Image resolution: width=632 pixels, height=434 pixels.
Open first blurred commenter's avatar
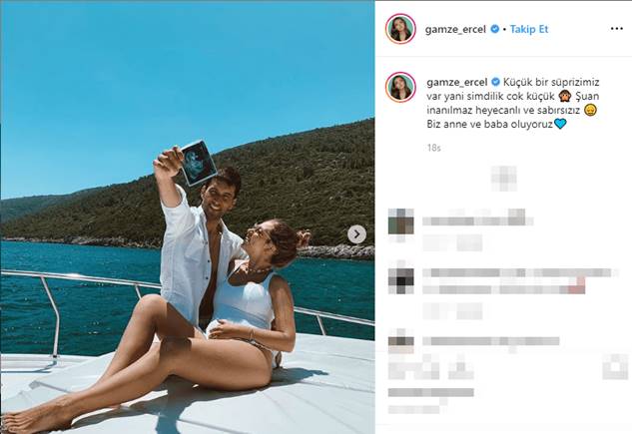pos(400,221)
